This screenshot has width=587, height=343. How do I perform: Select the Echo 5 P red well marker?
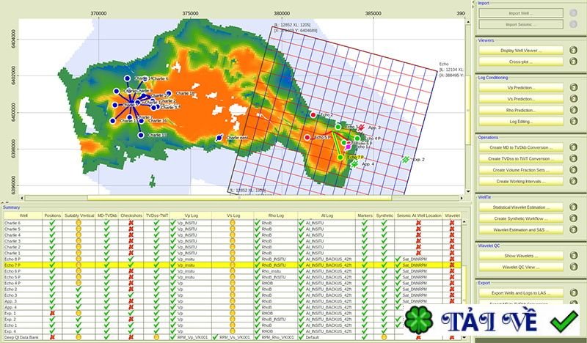(x=307, y=138)
